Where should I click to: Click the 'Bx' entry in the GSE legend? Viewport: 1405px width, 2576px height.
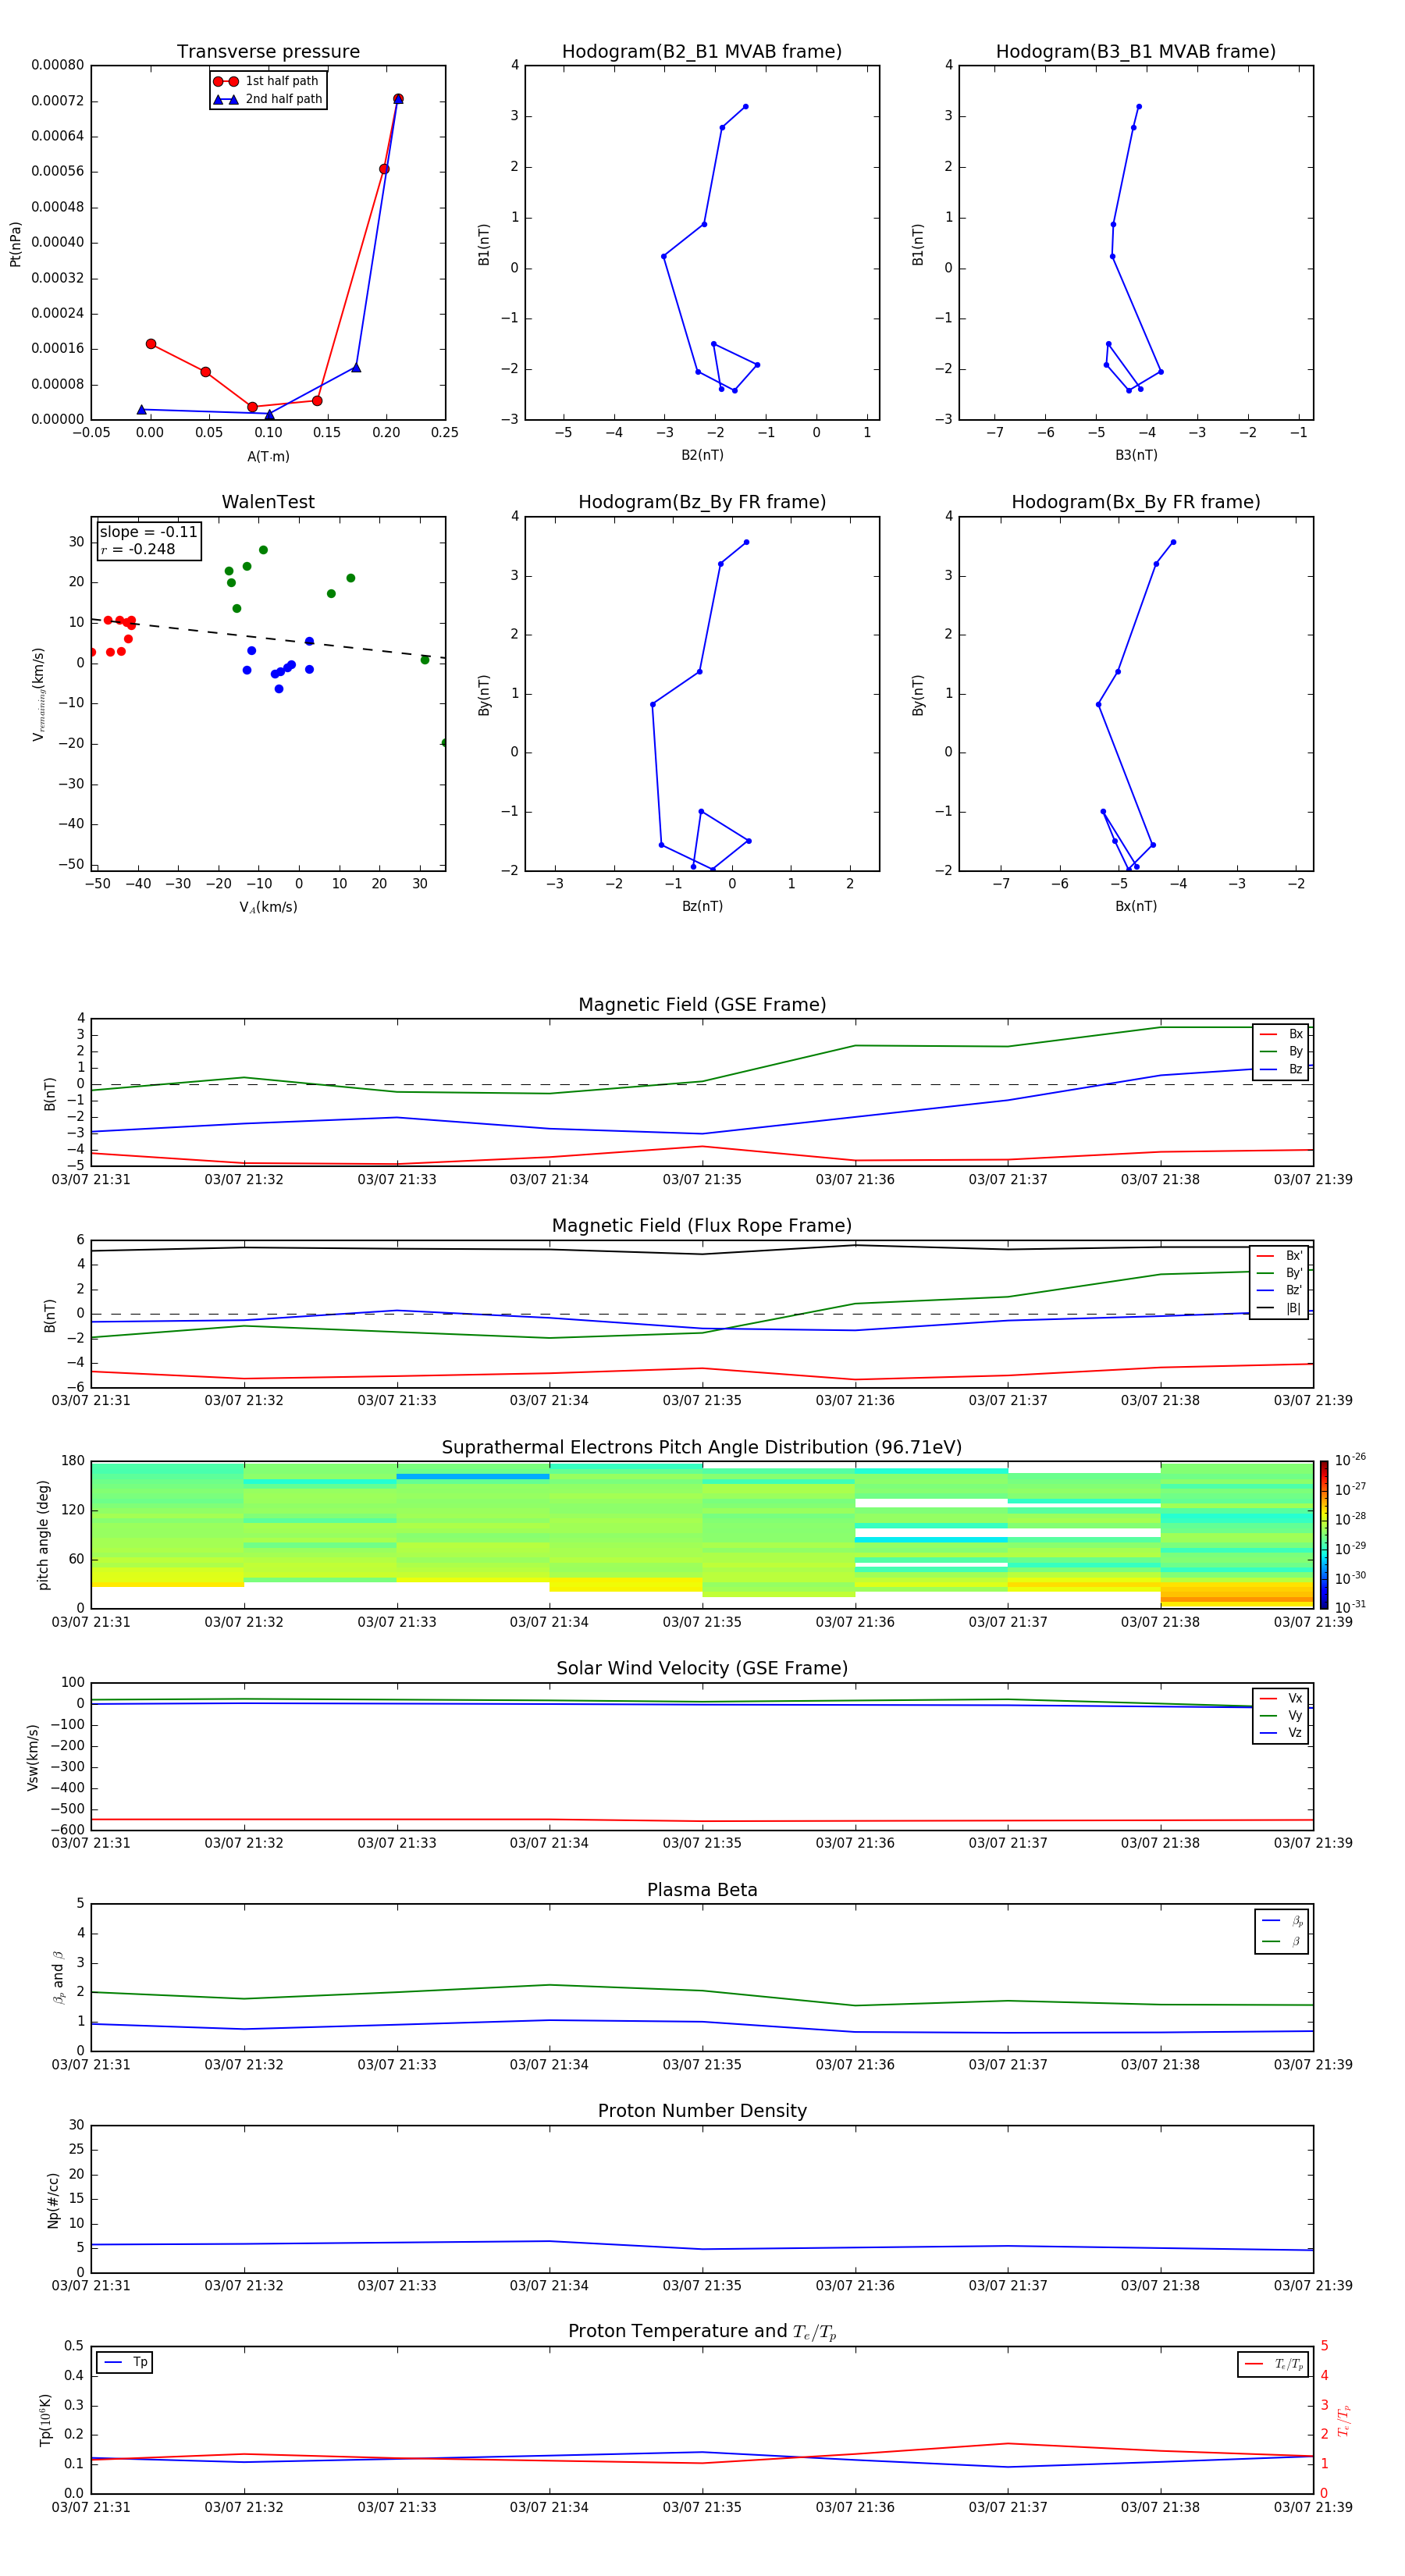[1282, 1034]
